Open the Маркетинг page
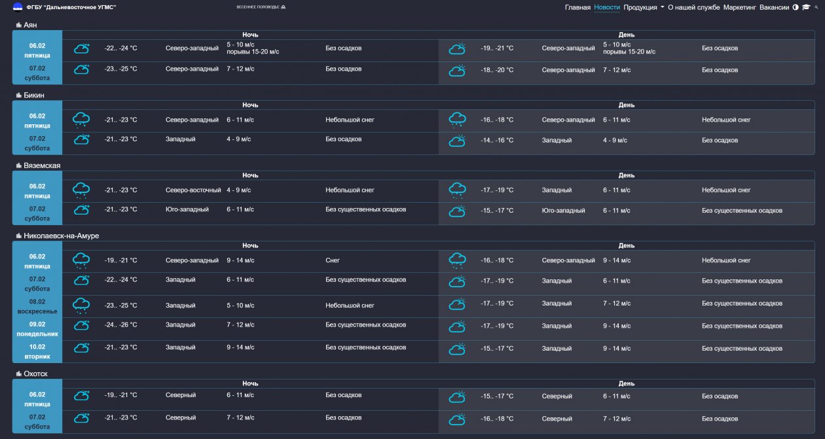The width and height of the screenshot is (825, 439). coord(740,7)
